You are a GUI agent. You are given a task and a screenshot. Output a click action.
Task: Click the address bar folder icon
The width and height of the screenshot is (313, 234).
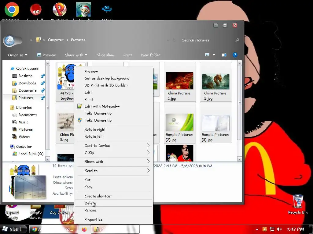(x=38, y=40)
